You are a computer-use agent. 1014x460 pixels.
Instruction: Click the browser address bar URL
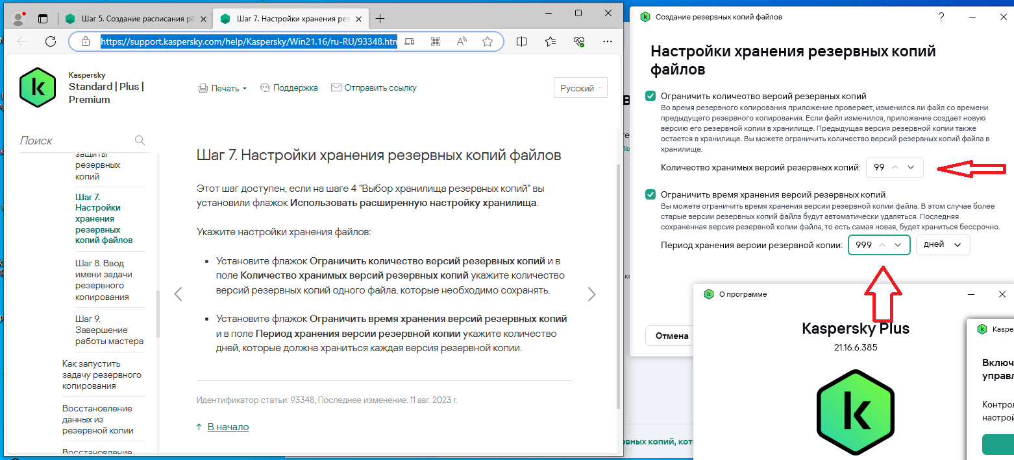[x=248, y=41]
